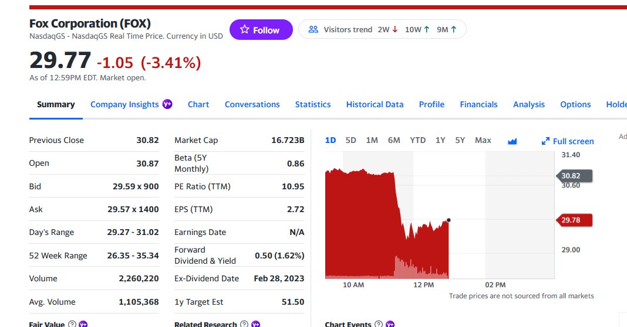Viewport: 627px width, 327px height.
Task: Click the Ex-Dividend Date Feb 28, 2023
Action: pyautogui.click(x=279, y=278)
